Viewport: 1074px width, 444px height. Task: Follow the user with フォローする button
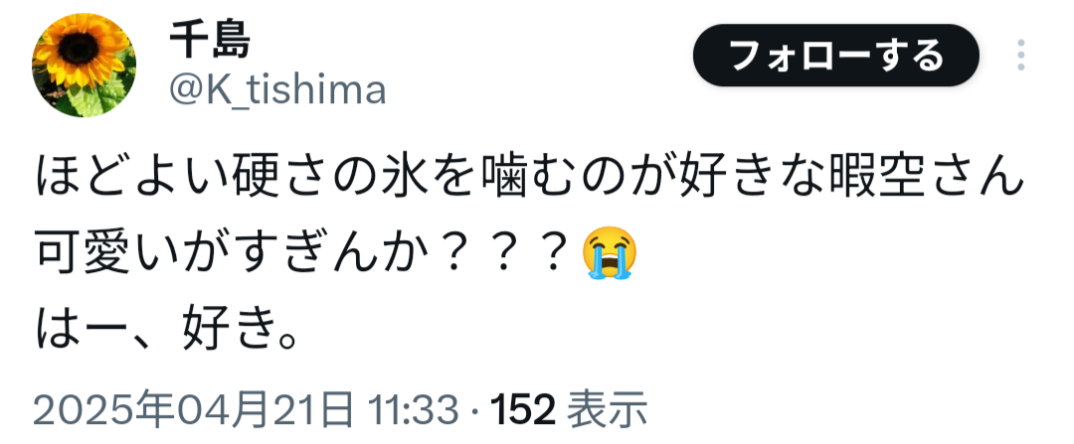[x=836, y=55]
